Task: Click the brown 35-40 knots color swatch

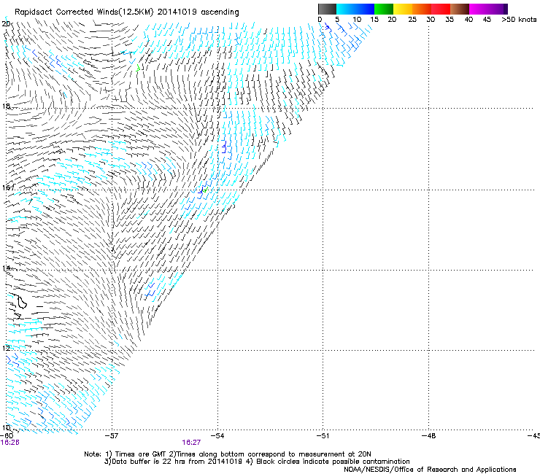Action: [x=460, y=9]
